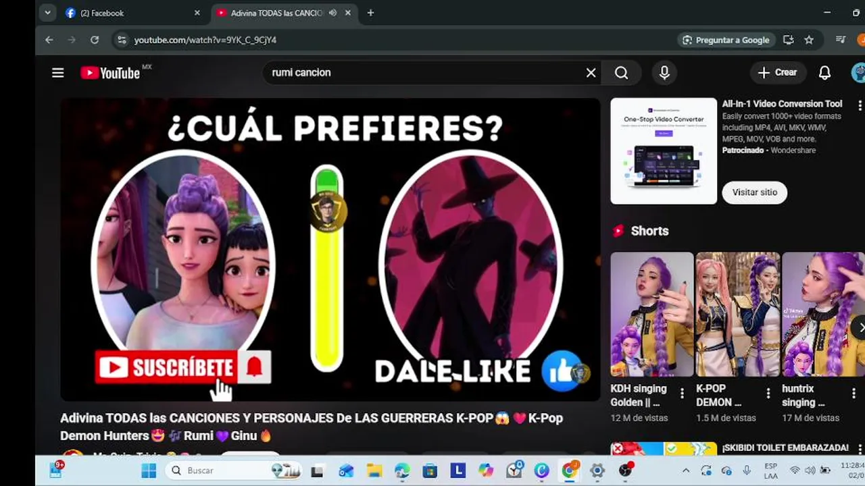The width and height of the screenshot is (865, 486).
Task: Open the volume speaker tray icon
Action: [810, 470]
